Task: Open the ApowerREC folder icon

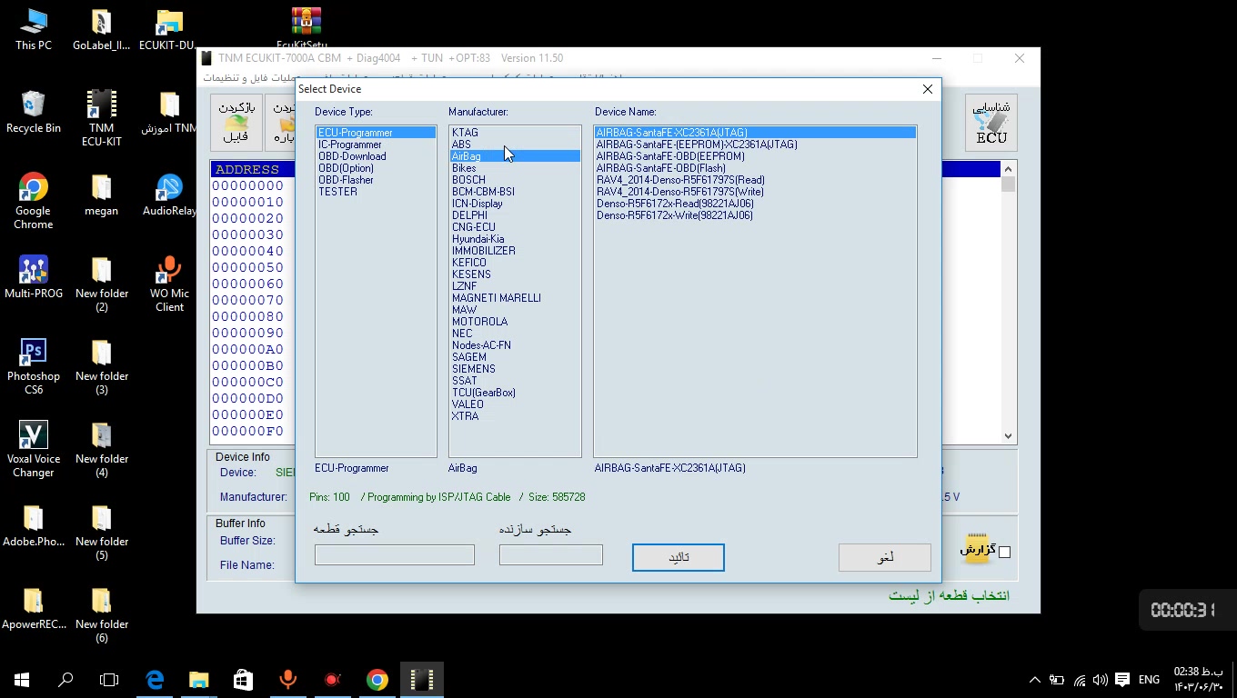Action: (x=34, y=608)
